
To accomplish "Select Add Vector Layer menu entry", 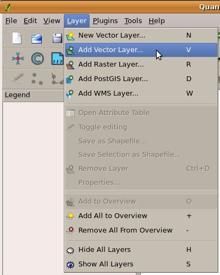I will 141,50.
